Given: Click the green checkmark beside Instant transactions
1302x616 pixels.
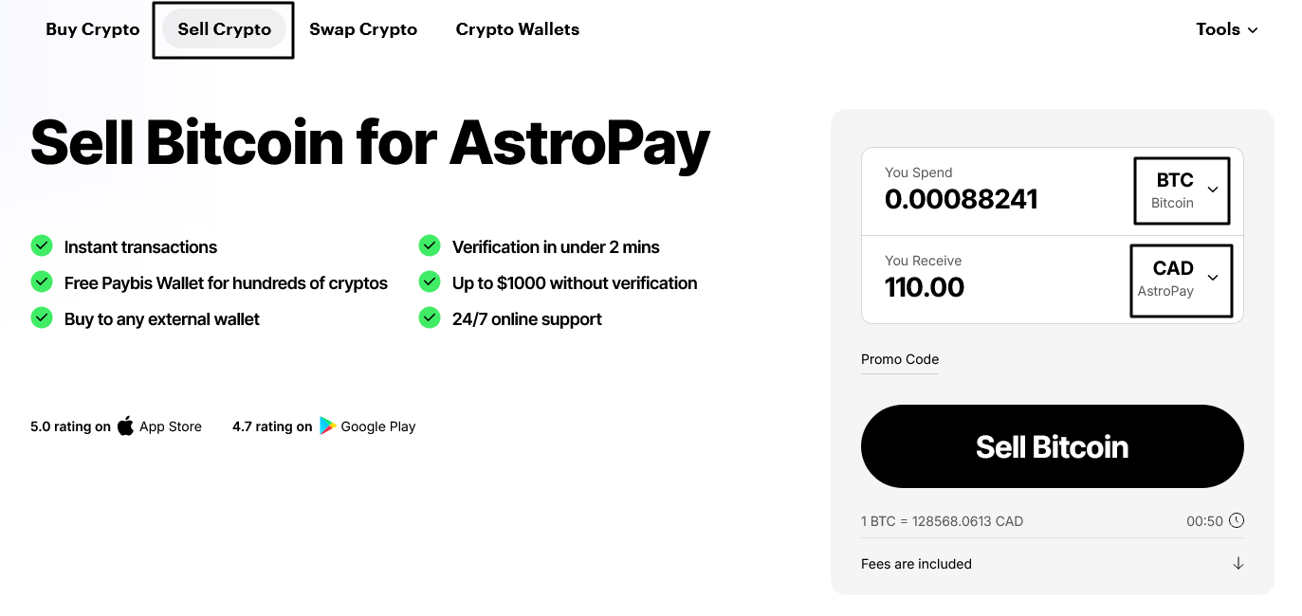Looking at the screenshot, I should tap(42, 245).
